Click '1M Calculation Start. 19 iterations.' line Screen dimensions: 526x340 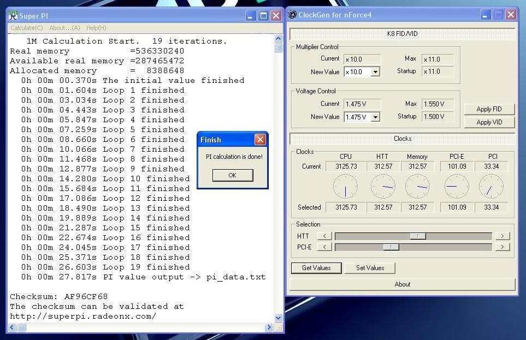[127, 41]
